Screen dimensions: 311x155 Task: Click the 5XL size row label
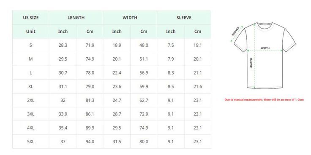(31, 142)
